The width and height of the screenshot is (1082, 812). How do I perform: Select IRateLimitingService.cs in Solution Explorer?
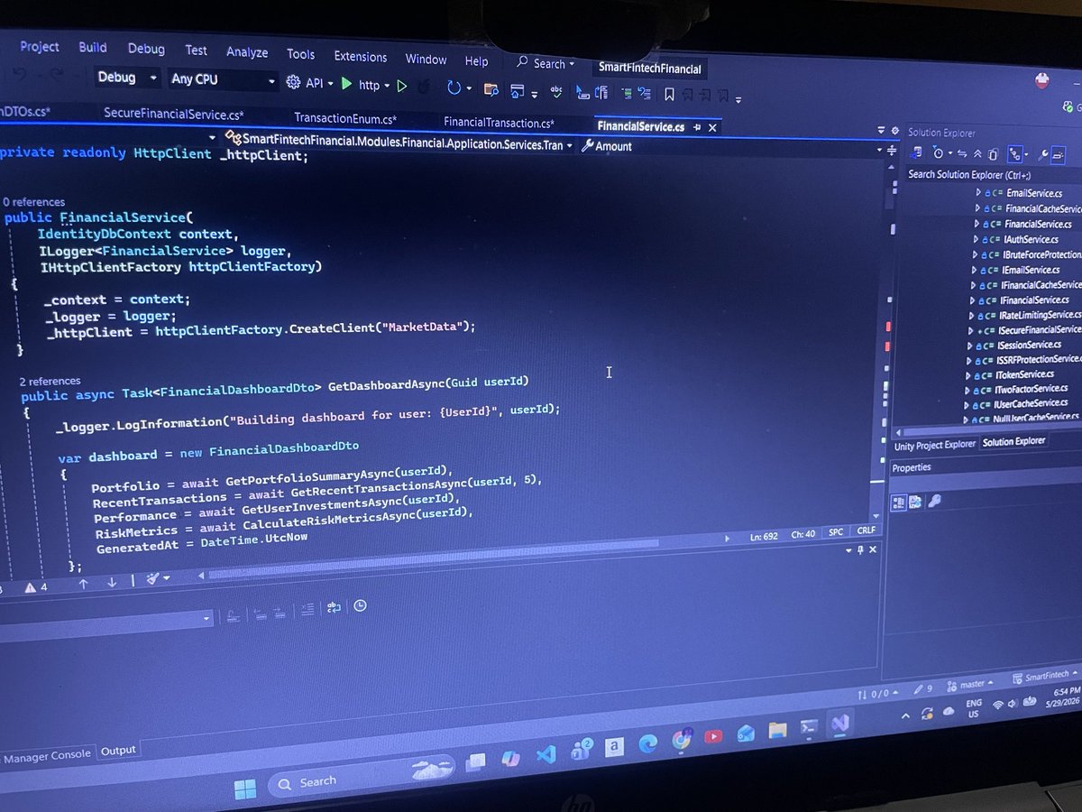click(x=1039, y=315)
